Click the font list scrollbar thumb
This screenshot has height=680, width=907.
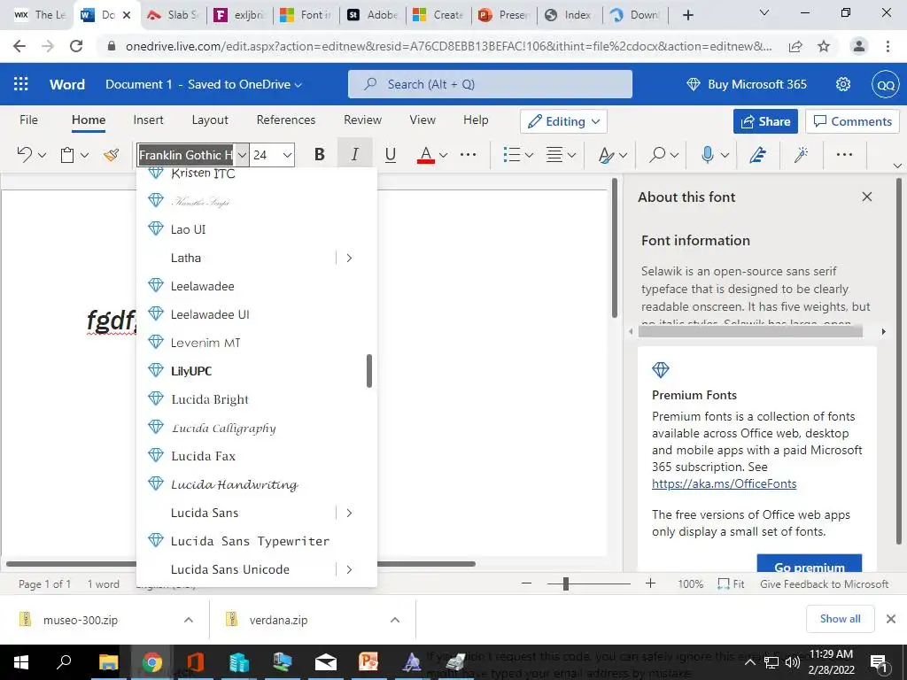369,371
